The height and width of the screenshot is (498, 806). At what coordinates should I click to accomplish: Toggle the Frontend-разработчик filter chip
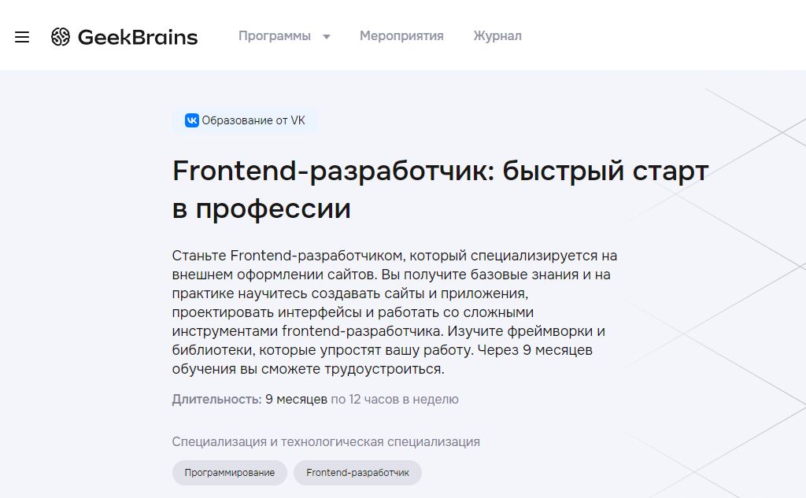(x=357, y=473)
